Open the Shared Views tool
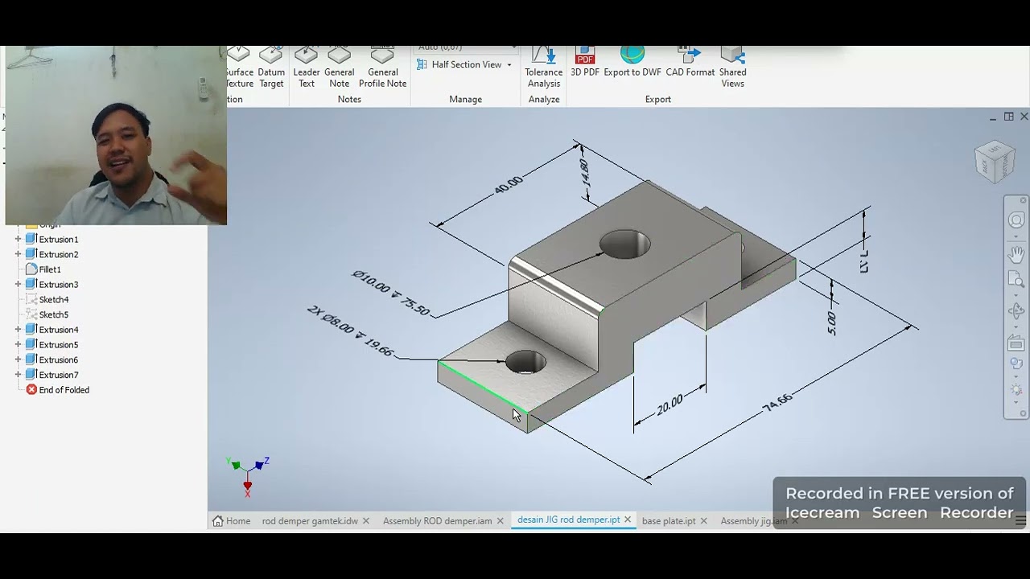Screen dimensions: 1030x579 point(732,68)
